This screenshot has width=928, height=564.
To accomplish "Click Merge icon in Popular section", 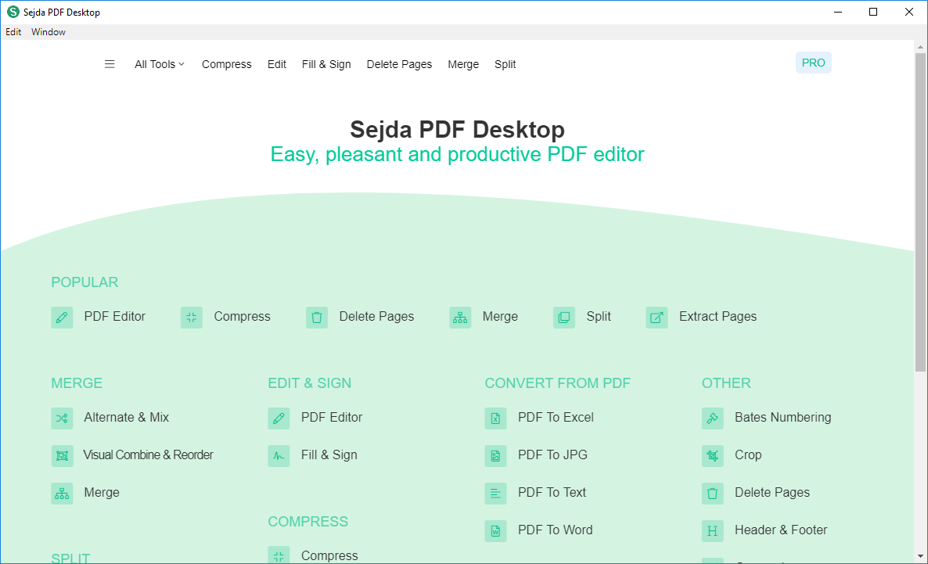I will [x=460, y=318].
